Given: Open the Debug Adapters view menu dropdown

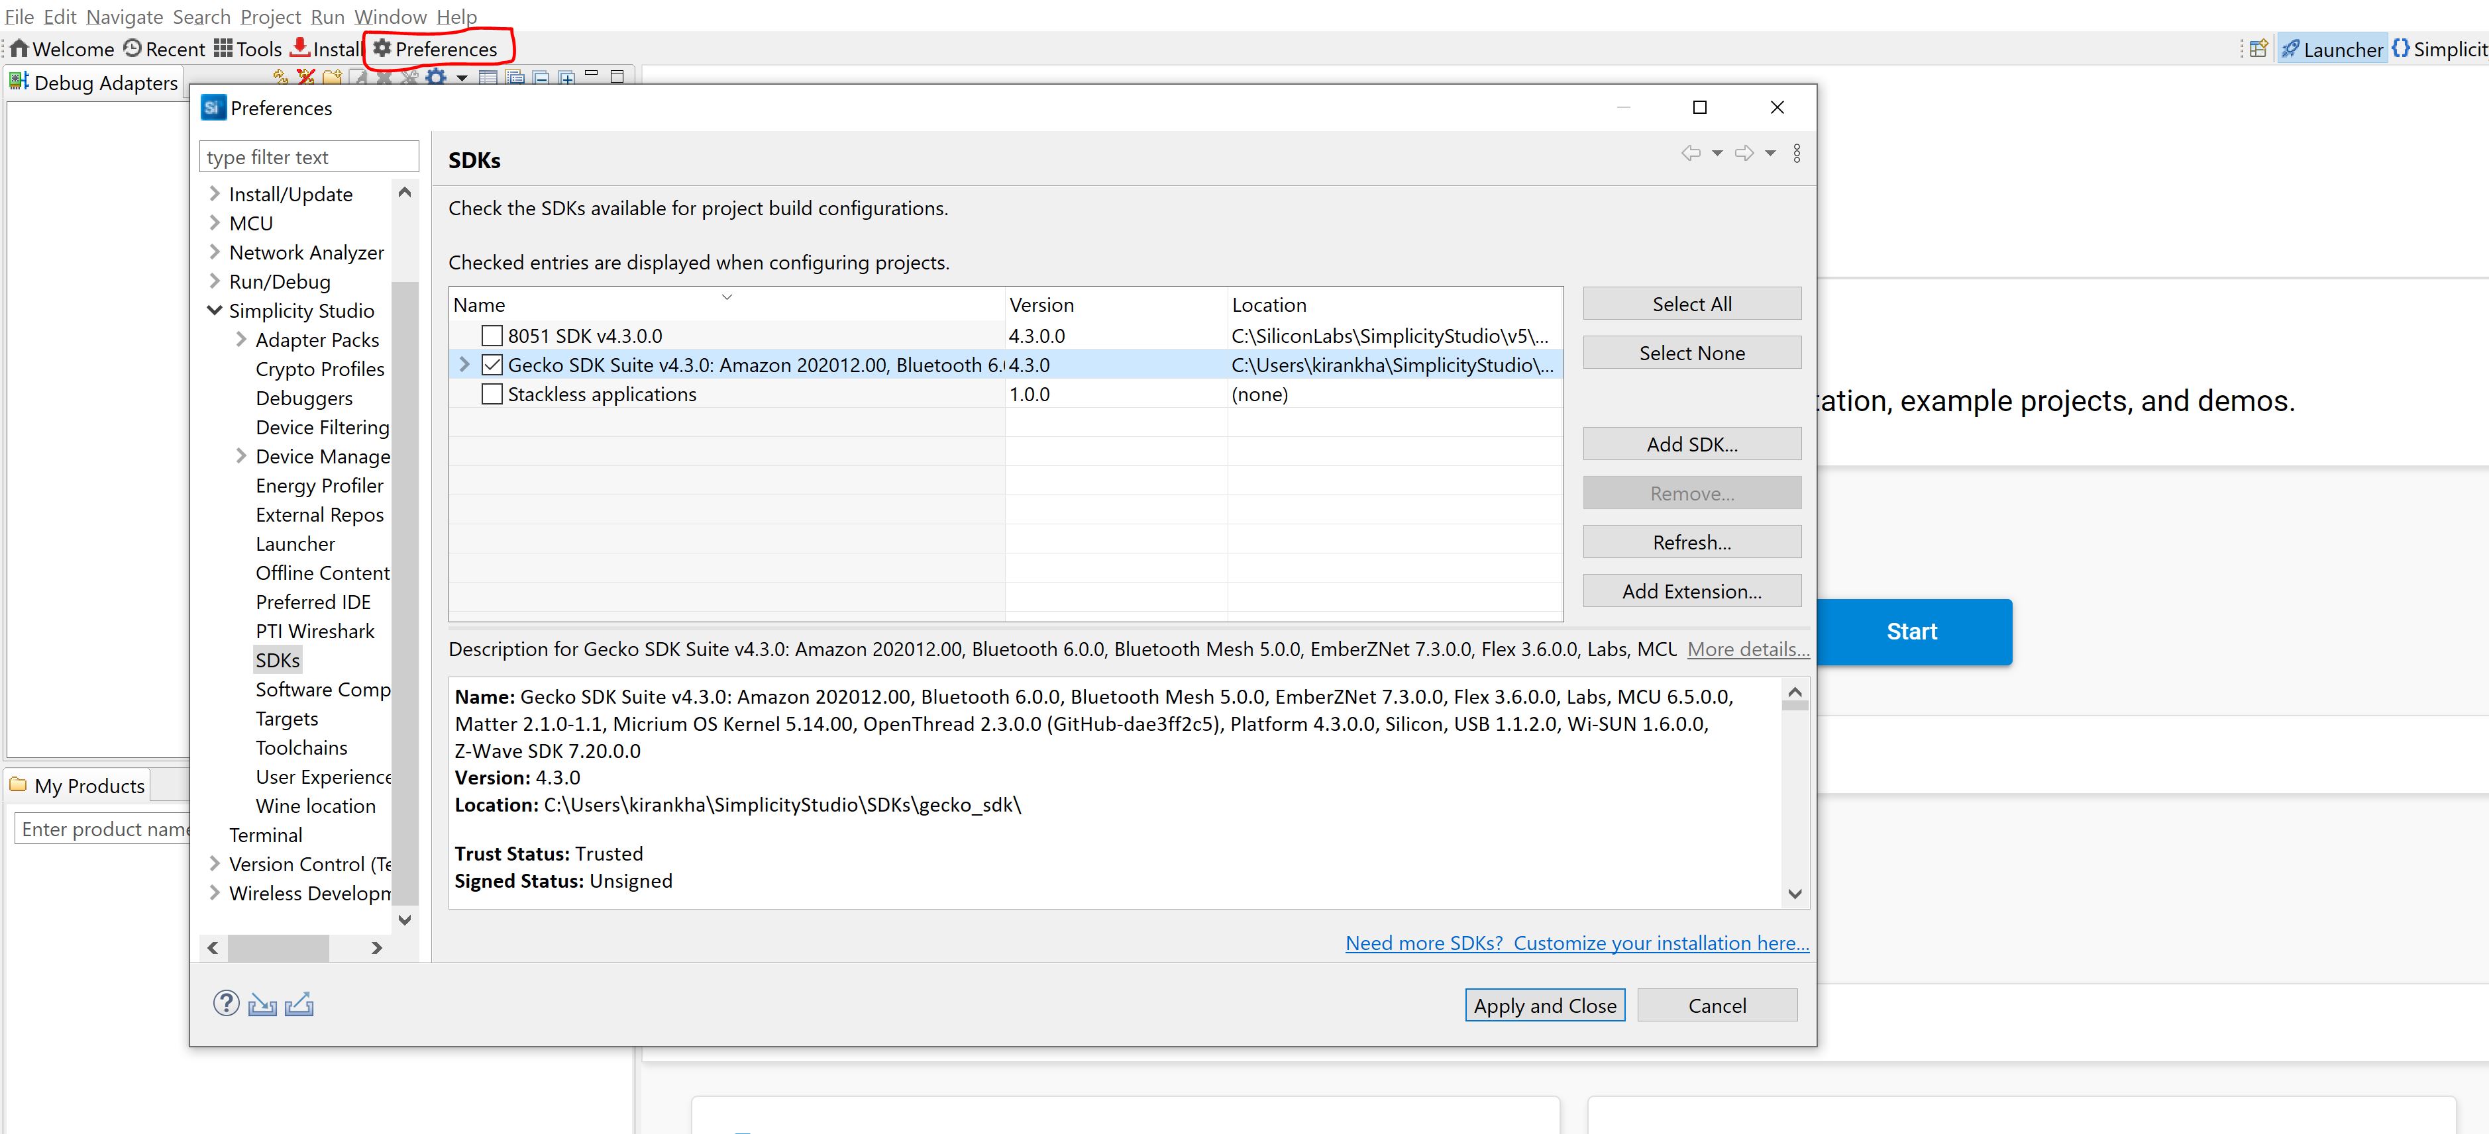Looking at the screenshot, I should click(462, 77).
